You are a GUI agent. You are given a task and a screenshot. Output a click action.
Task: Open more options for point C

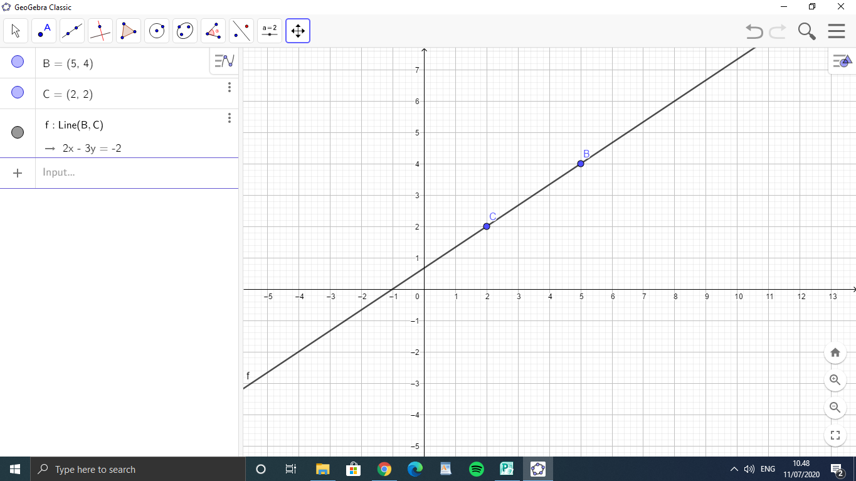coord(230,87)
